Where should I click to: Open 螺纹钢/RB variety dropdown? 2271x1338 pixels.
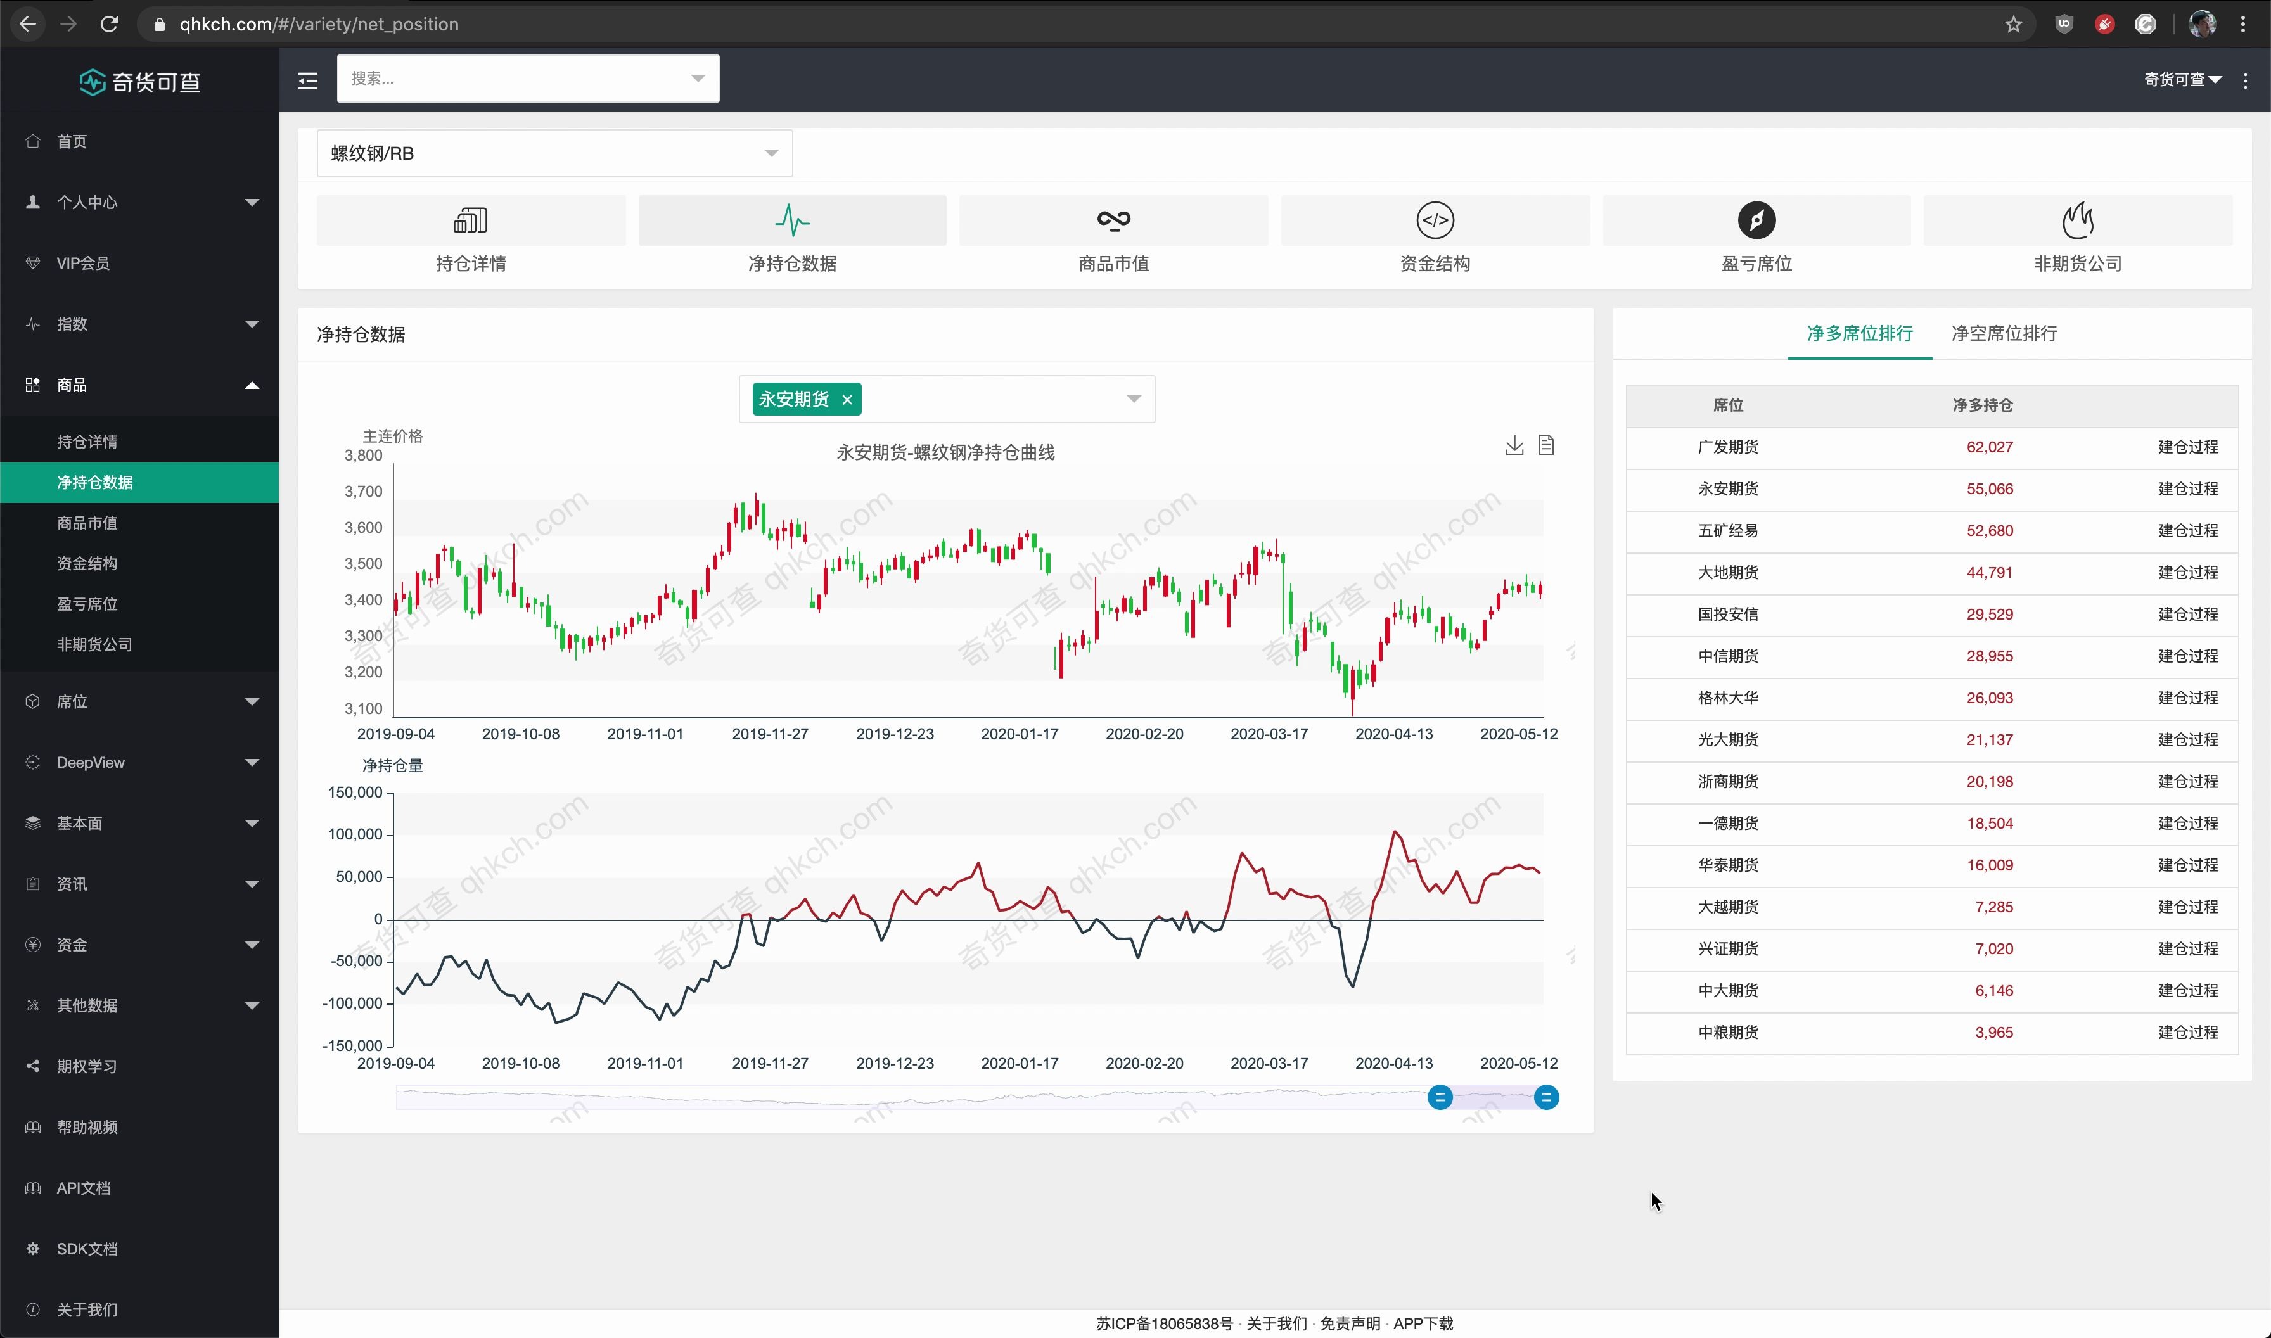click(554, 153)
